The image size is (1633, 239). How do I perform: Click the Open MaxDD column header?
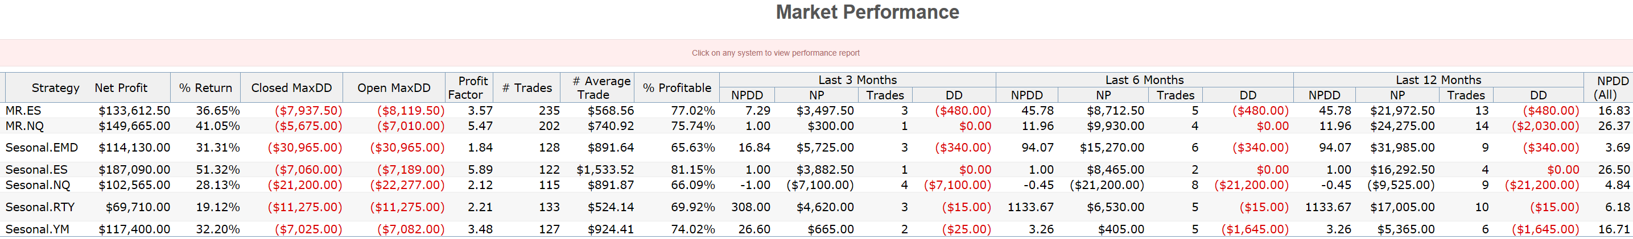pos(394,88)
